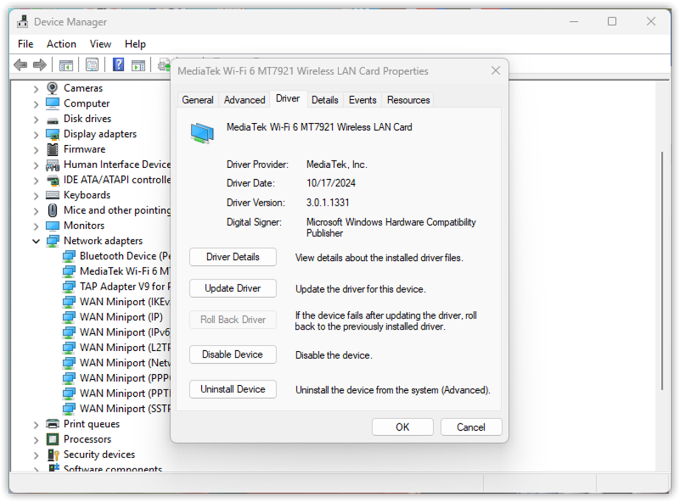Expand the Print queues node
The height and width of the screenshot is (502, 680).
point(36,424)
